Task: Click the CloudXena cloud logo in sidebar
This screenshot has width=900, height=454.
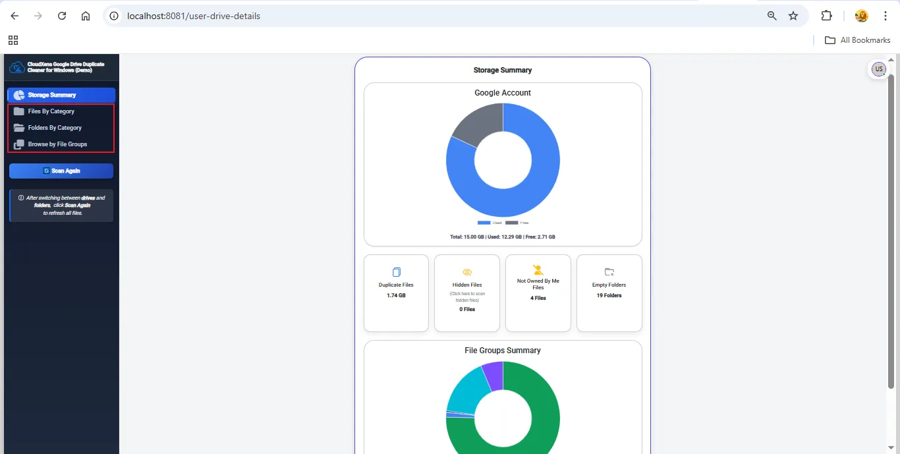Action: 16,67
